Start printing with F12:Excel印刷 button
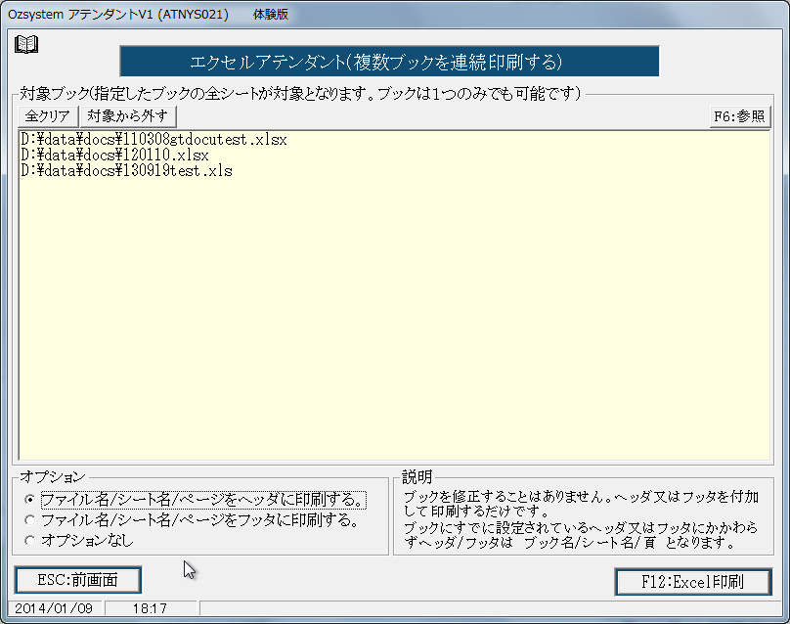The image size is (790, 624). click(694, 581)
